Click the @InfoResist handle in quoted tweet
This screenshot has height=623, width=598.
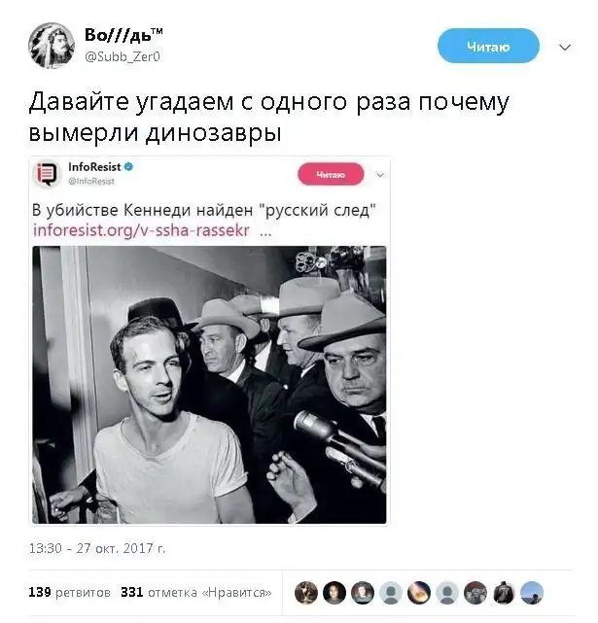coord(91,181)
